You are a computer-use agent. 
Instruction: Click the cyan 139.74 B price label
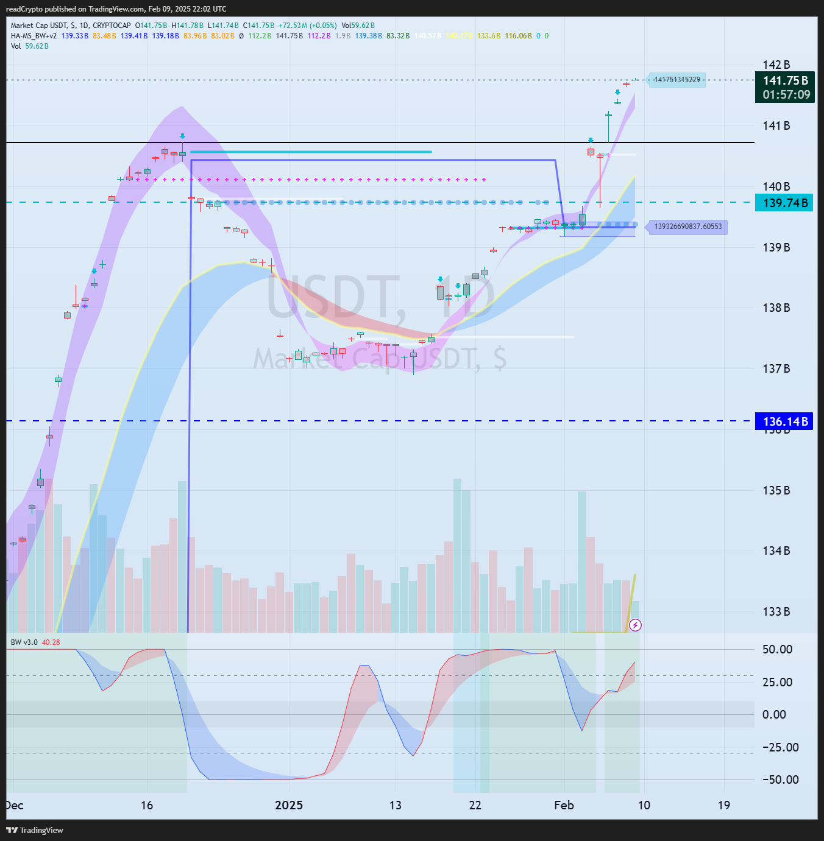click(784, 203)
